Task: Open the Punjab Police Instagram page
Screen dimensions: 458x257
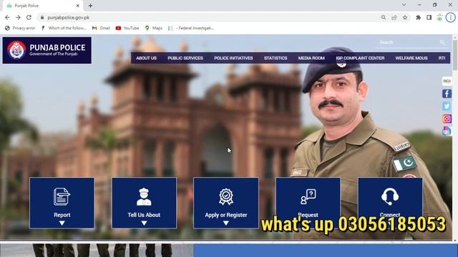Action: click(x=447, y=119)
